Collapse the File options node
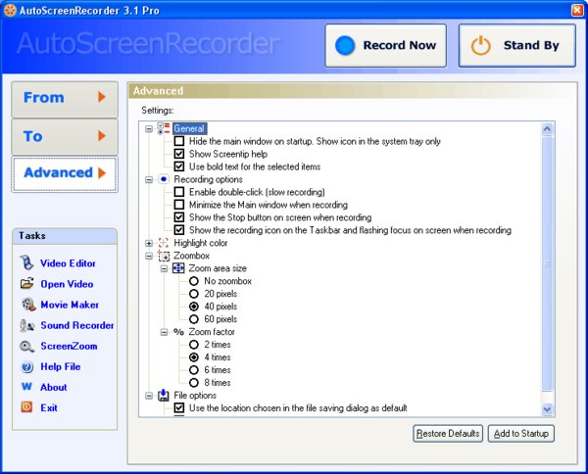The image size is (588, 474). pos(149,396)
